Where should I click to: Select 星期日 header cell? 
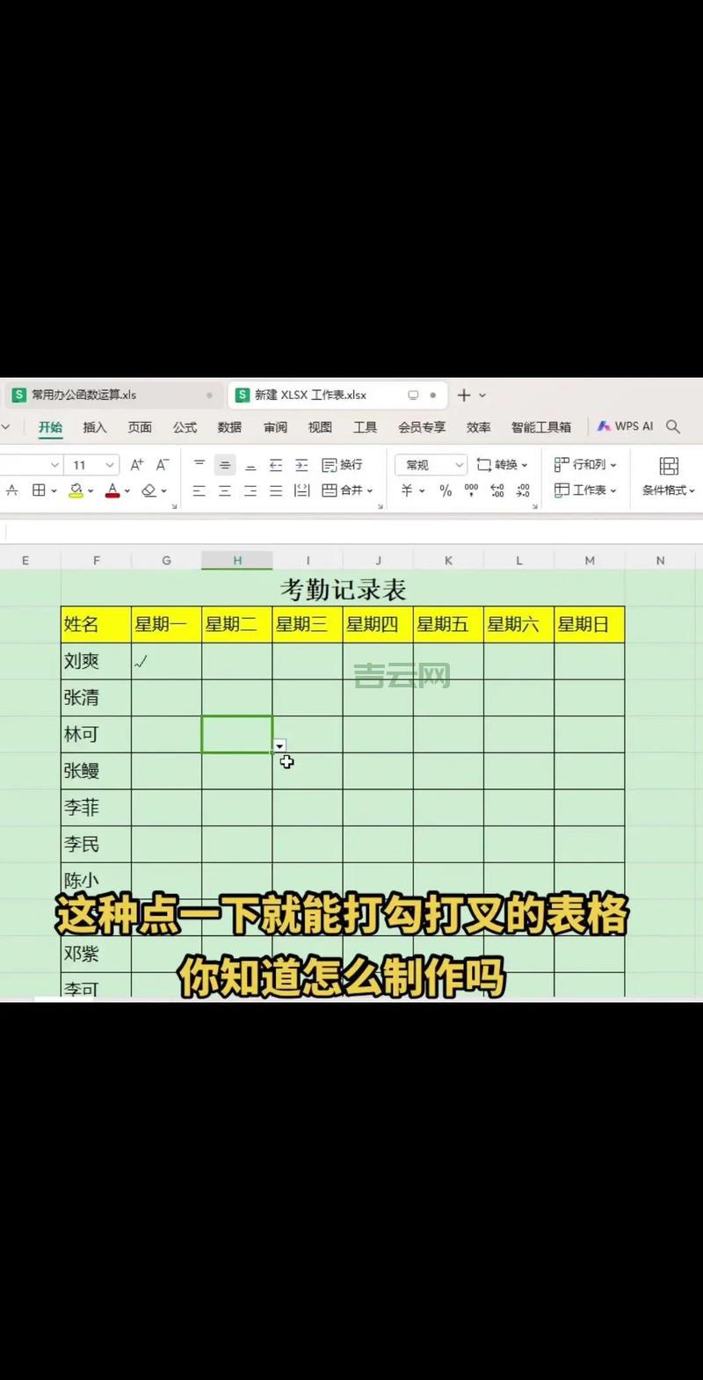590,624
